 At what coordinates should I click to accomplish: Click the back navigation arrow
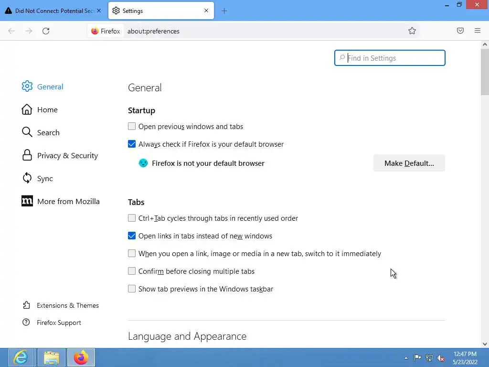click(x=11, y=31)
